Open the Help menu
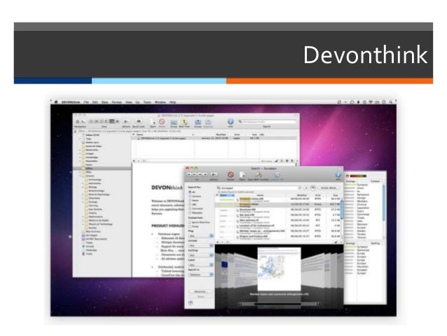 [x=172, y=102]
